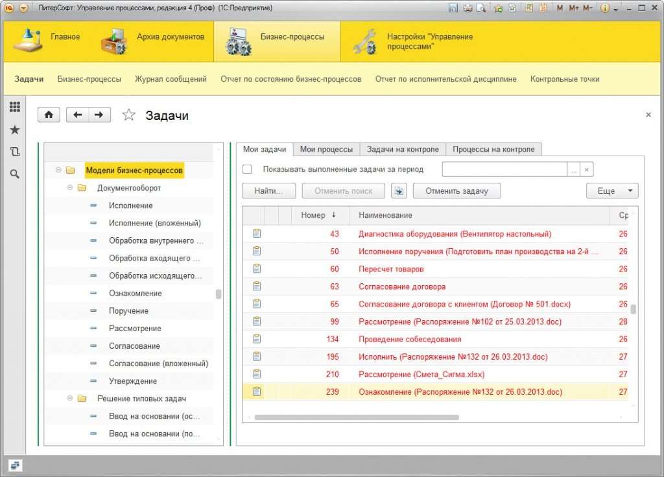Screen dimensions: 664x477
Task: Click the M+ memory add button
Action: pos(574,8)
